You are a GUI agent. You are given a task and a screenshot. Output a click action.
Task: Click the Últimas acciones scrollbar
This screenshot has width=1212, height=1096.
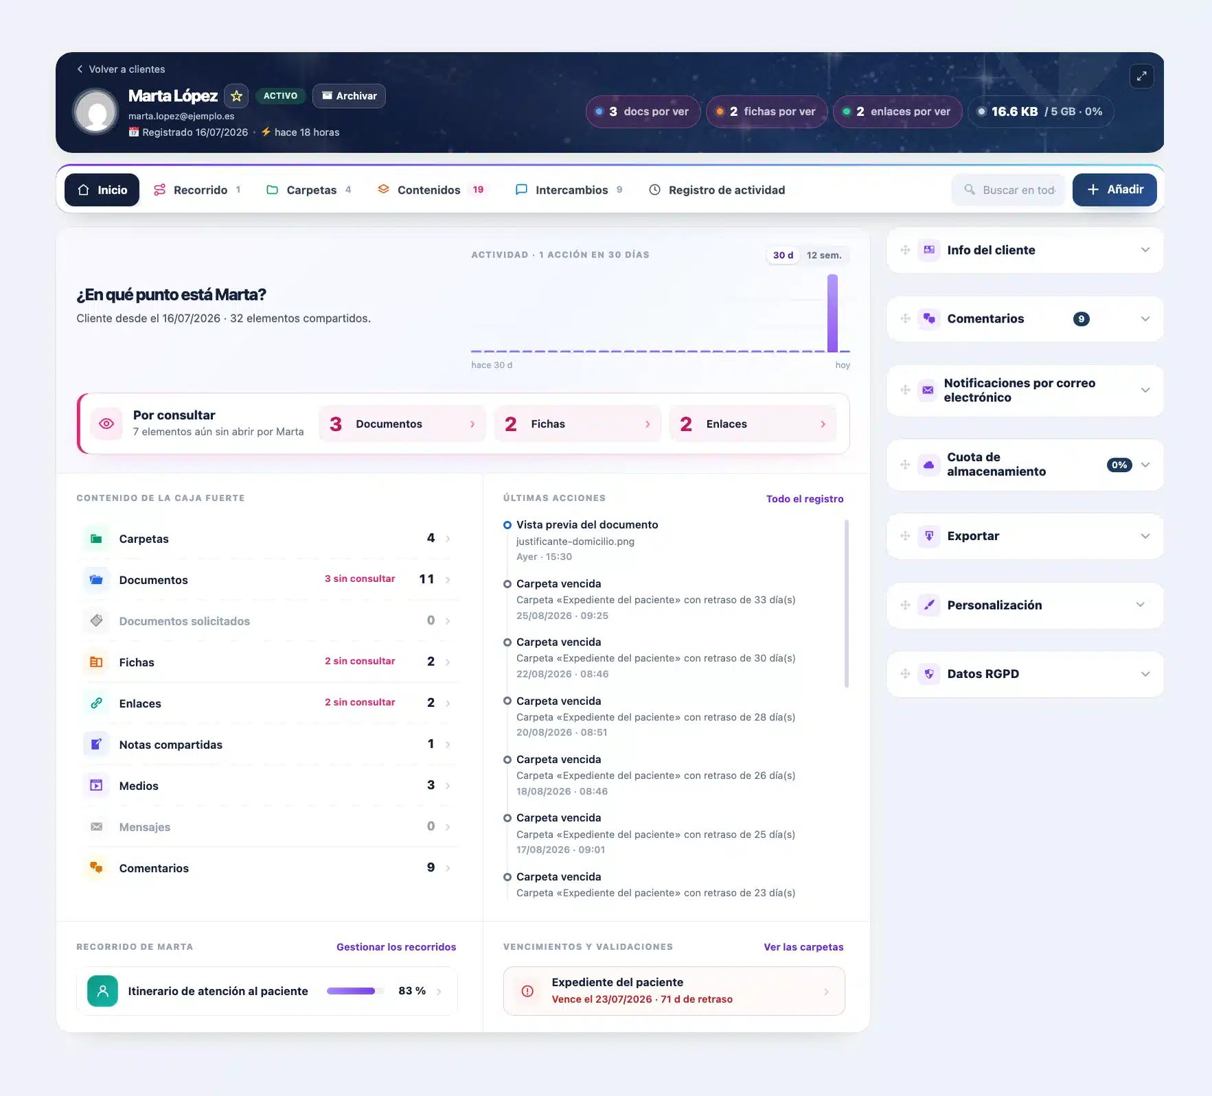(847, 604)
